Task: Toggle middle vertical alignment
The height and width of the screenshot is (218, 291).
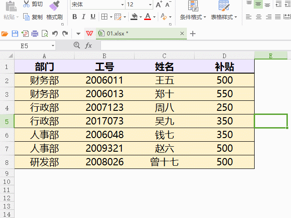Action: pos(258,4)
